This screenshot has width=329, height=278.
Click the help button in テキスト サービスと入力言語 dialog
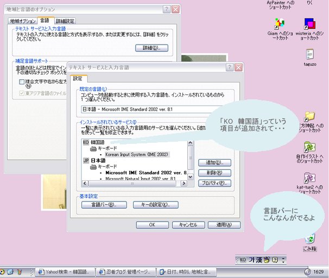[230, 67]
